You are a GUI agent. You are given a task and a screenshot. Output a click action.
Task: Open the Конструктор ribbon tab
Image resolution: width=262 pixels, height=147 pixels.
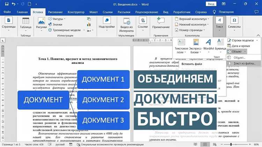tap(76, 12)
